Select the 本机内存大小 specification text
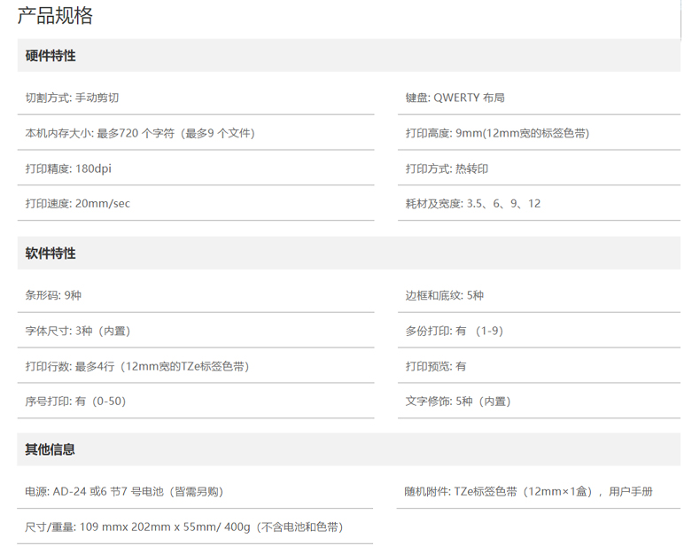This screenshot has height=554, width=700. pyautogui.click(x=140, y=133)
